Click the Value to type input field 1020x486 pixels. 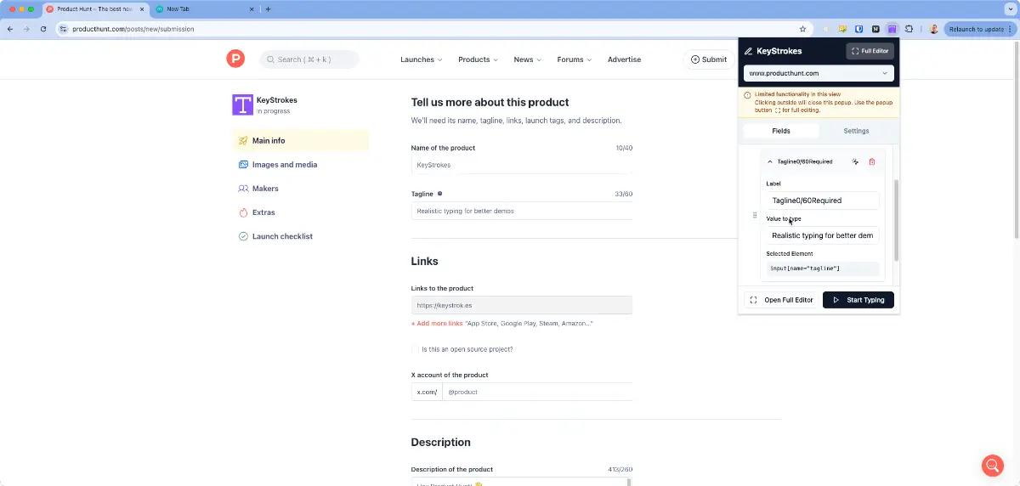pyautogui.click(x=822, y=235)
